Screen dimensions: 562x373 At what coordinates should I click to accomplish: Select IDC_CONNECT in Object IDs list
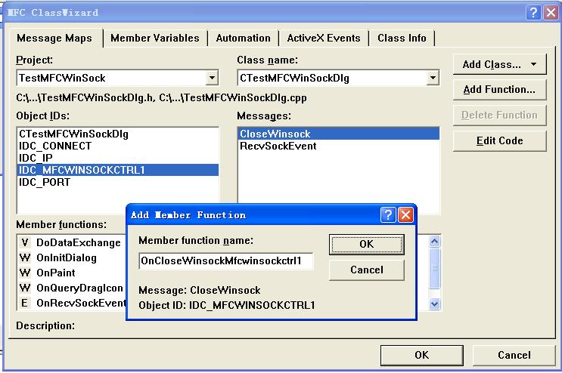tap(117, 146)
